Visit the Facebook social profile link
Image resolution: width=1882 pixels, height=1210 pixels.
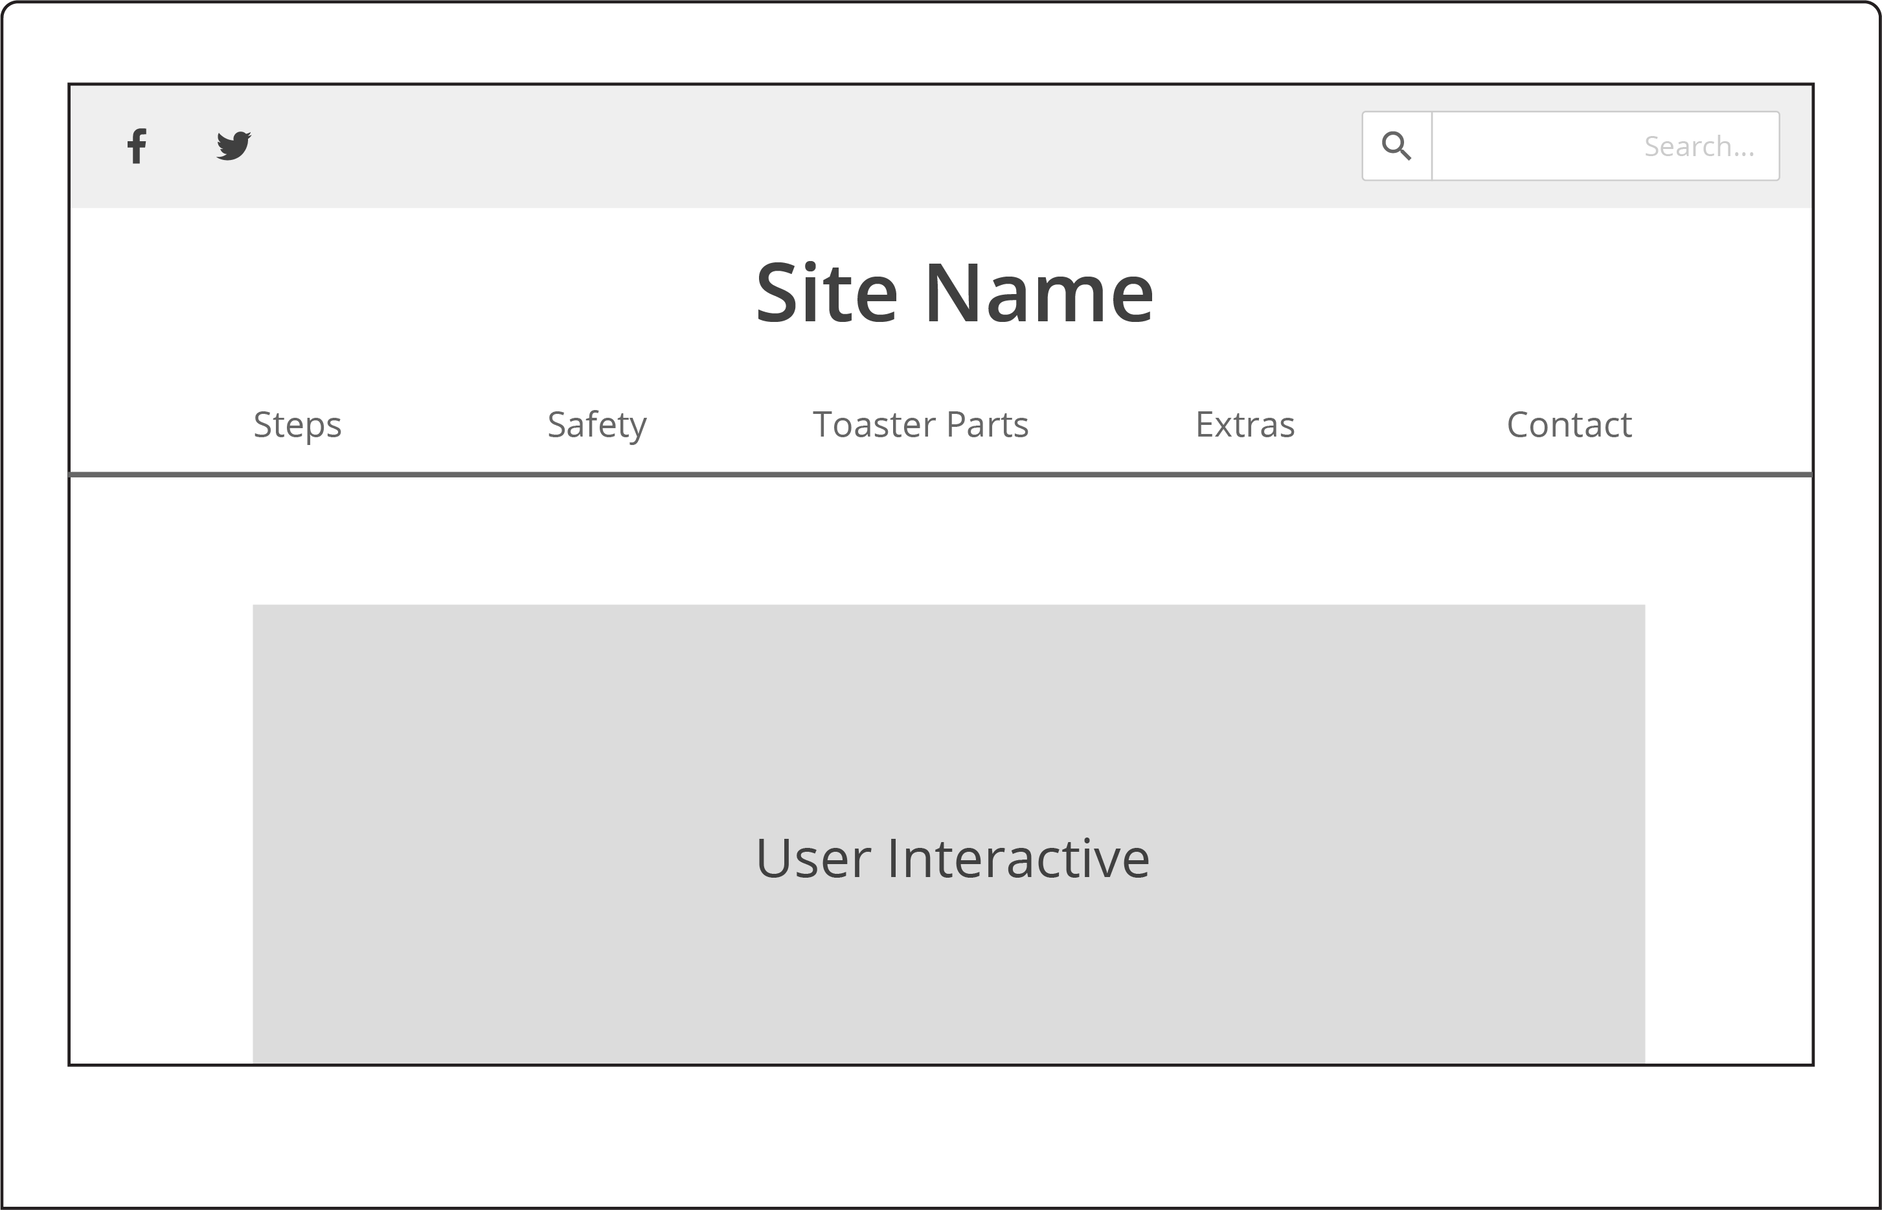[x=137, y=146]
